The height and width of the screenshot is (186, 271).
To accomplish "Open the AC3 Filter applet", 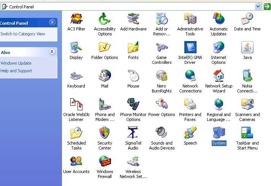I will [76, 19].
